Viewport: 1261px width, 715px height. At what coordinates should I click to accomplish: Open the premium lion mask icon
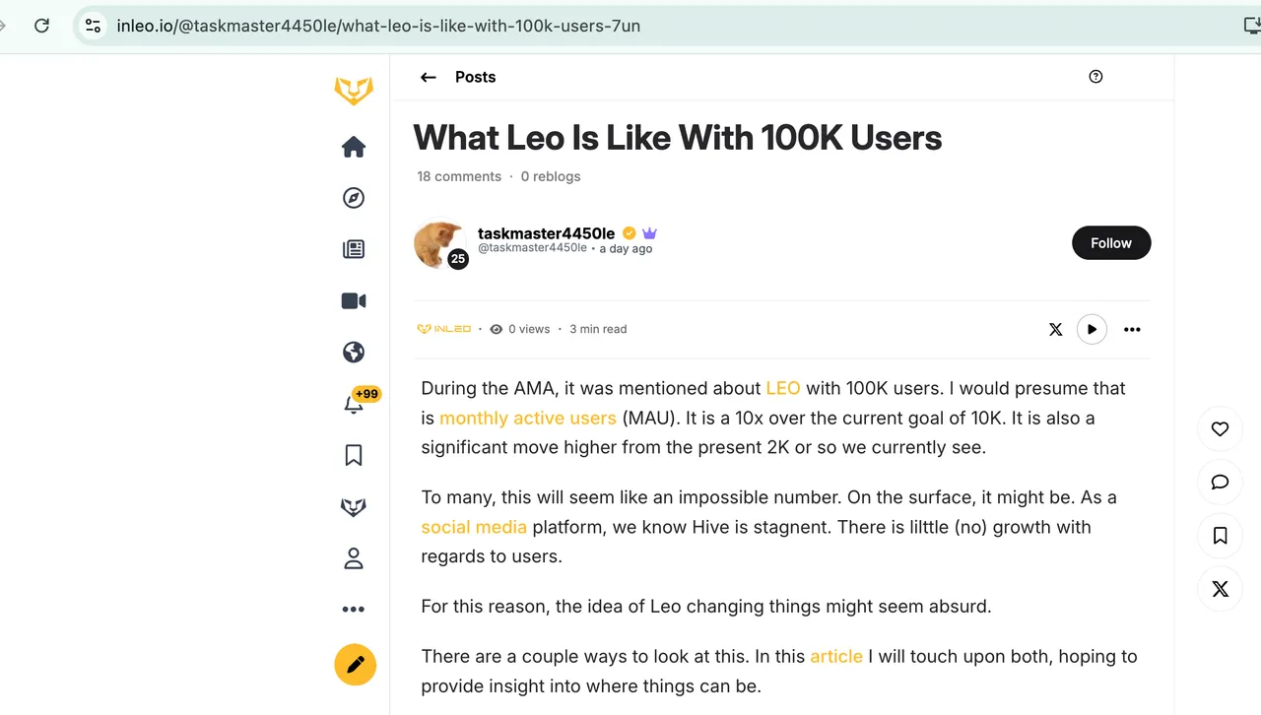354,507
